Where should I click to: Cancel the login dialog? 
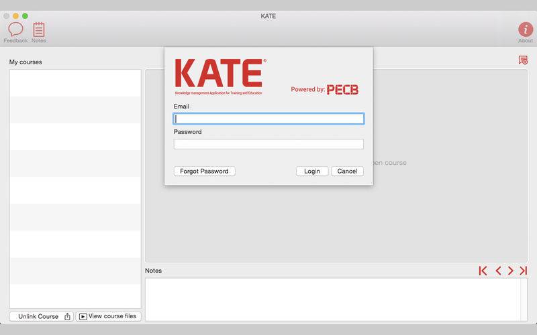pyautogui.click(x=347, y=172)
